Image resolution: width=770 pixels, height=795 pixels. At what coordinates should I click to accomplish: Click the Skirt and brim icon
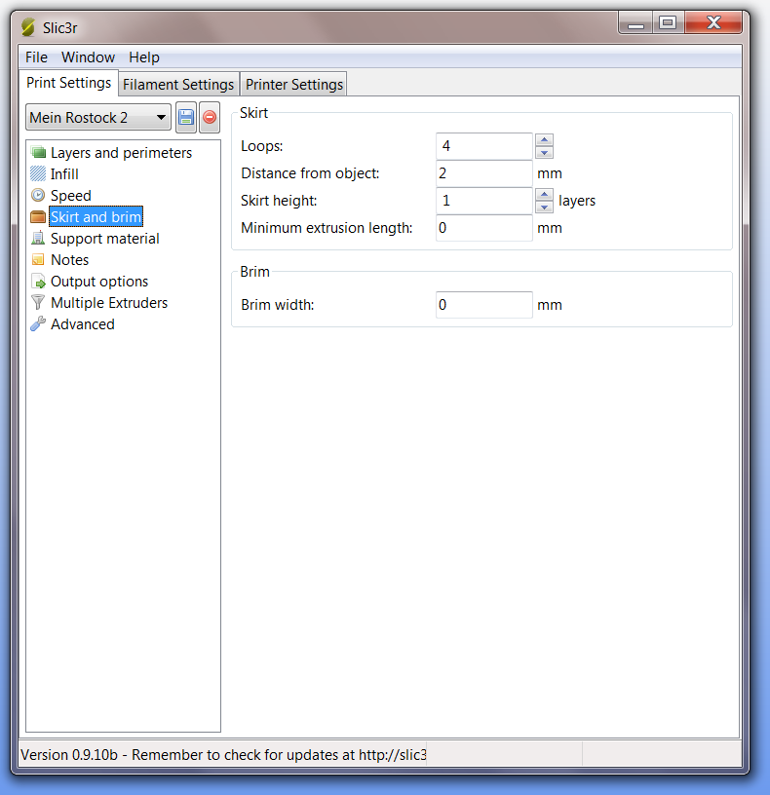(38, 217)
